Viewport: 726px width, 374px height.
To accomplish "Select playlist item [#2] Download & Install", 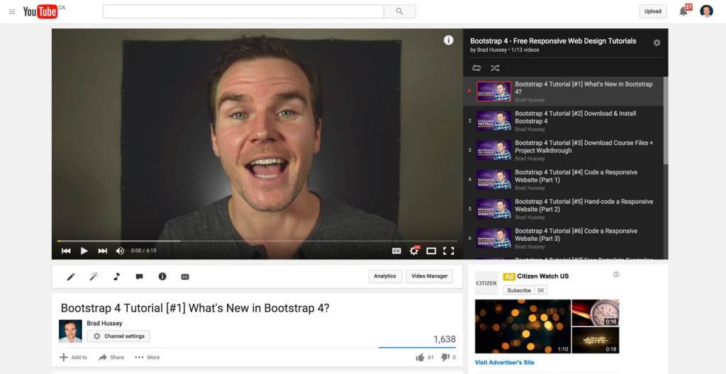I will 563,121.
